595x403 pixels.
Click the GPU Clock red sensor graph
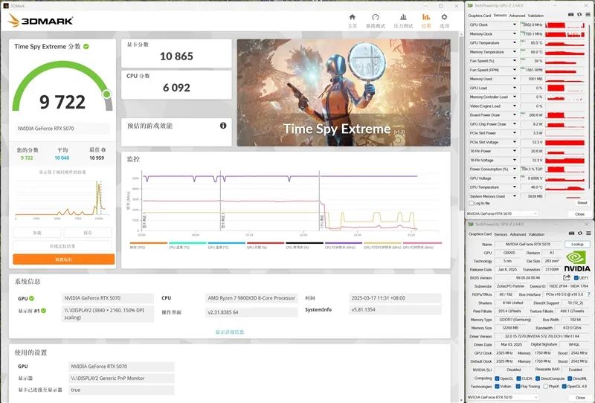pyautogui.click(x=565, y=25)
